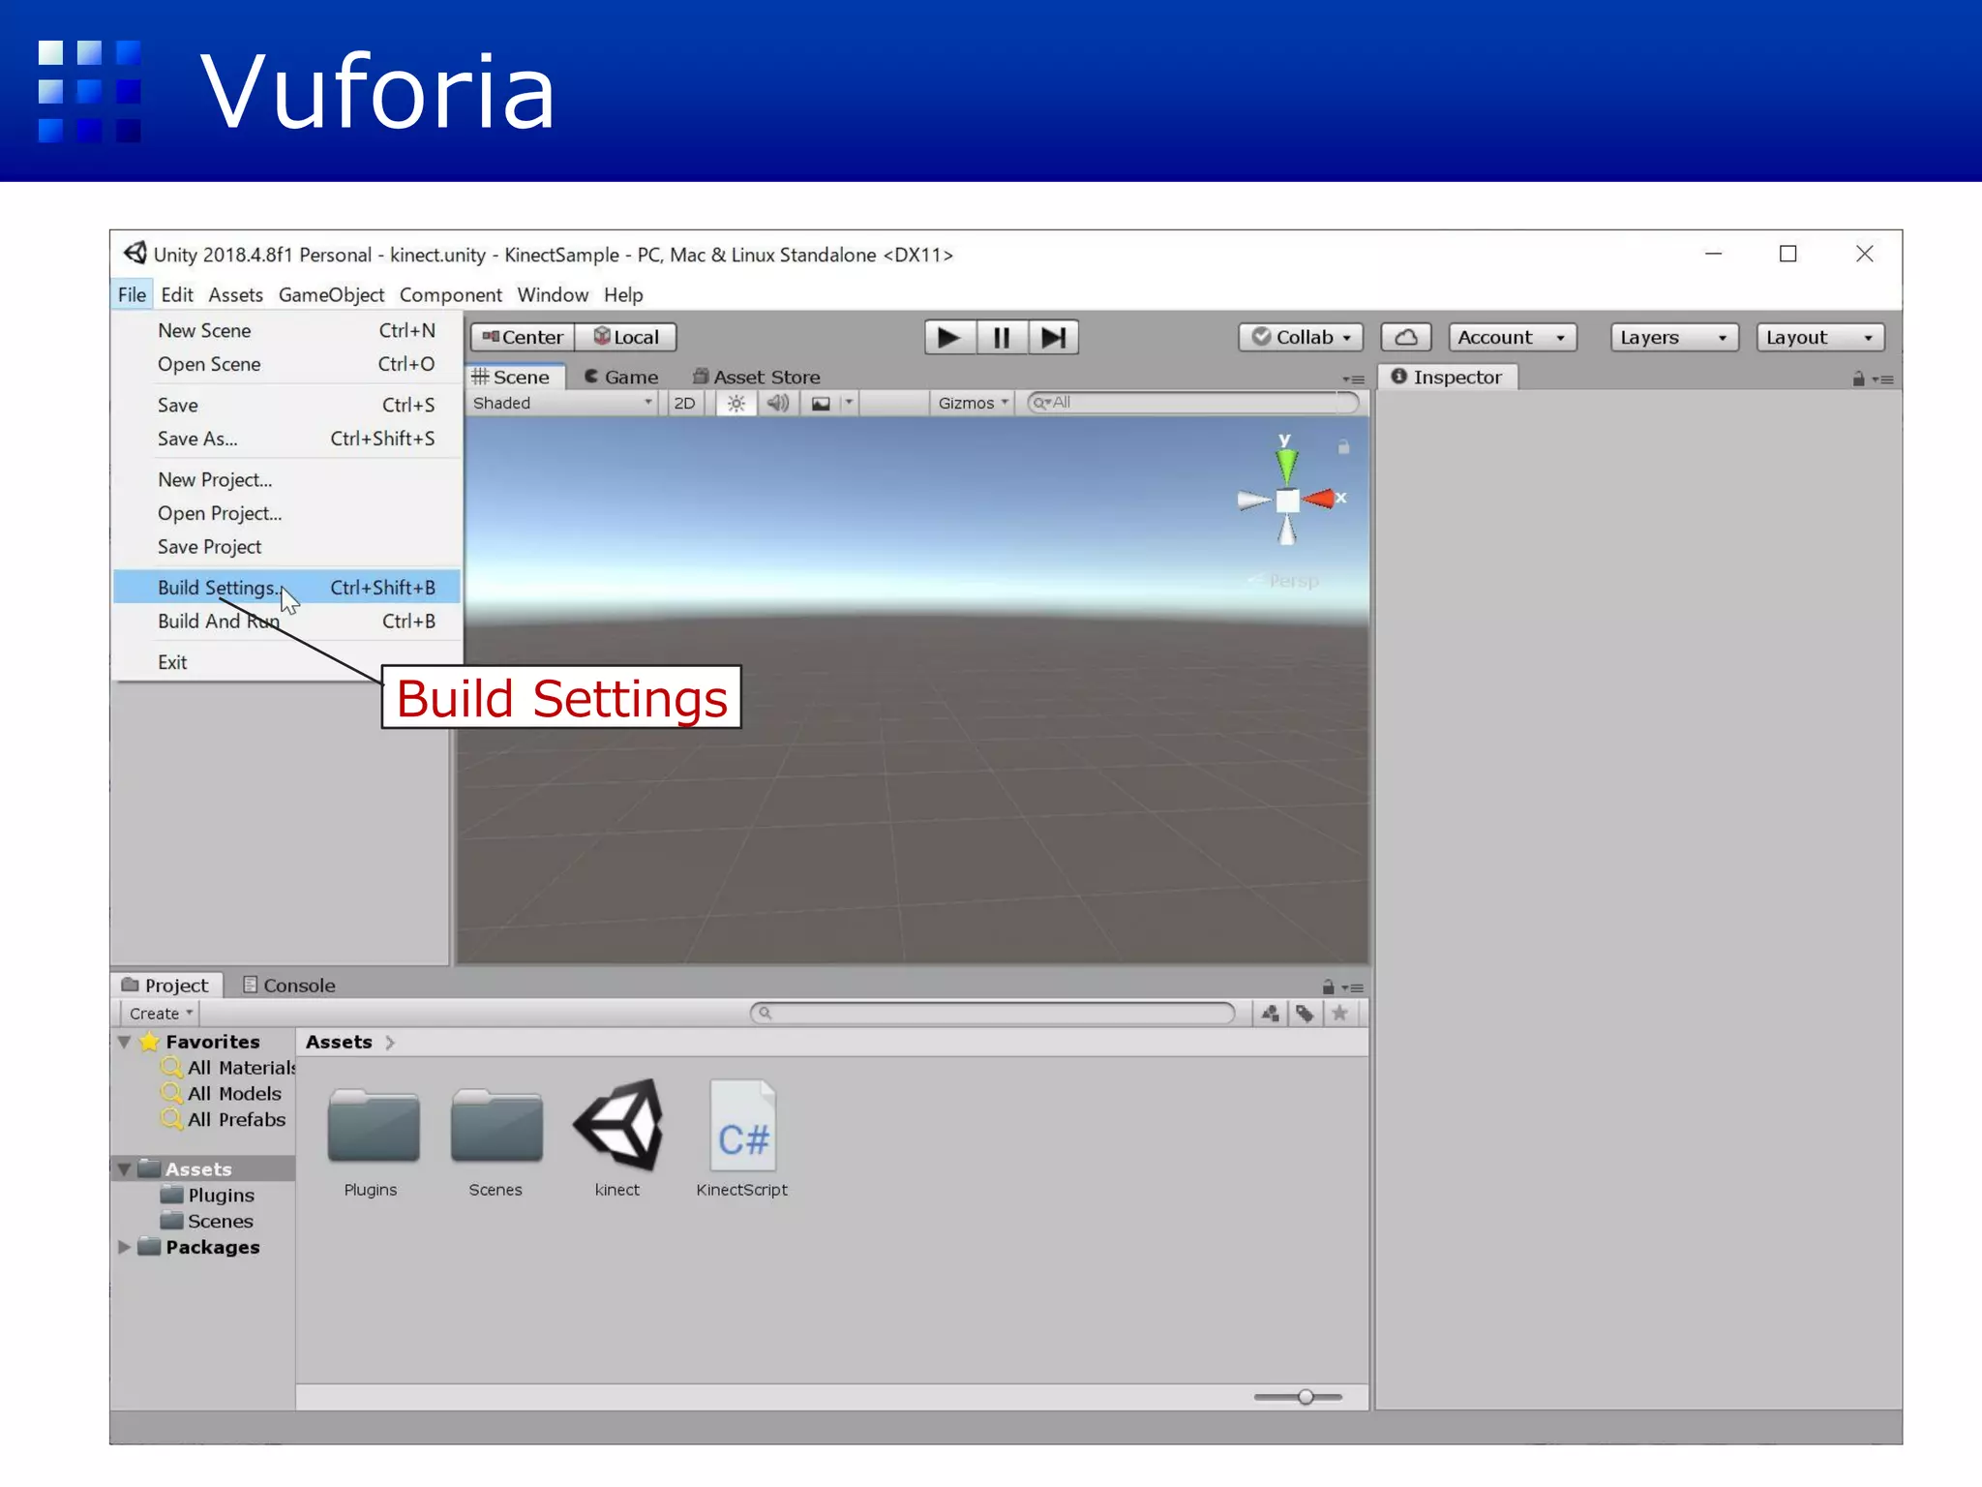Collapse the Favorites tree
This screenshot has height=1487, width=1982.
[124, 1042]
